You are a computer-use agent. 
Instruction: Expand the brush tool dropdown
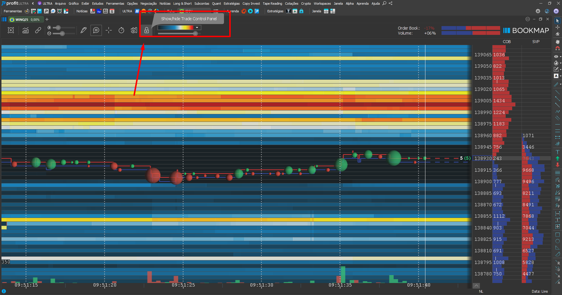click(x=561, y=84)
